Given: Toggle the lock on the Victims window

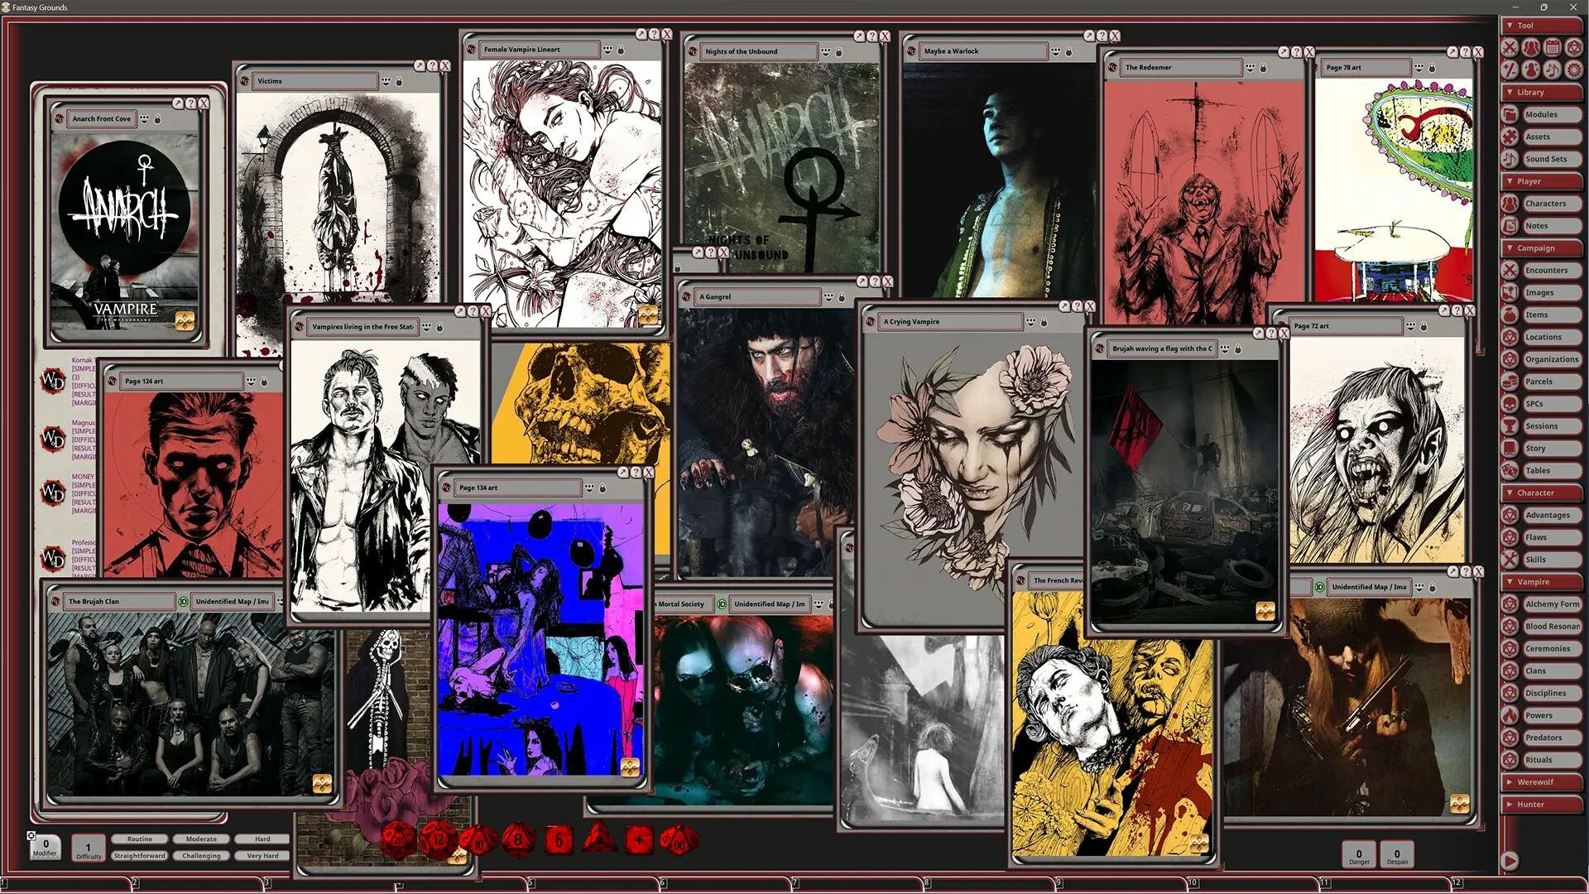Looking at the screenshot, I should coord(399,81).
